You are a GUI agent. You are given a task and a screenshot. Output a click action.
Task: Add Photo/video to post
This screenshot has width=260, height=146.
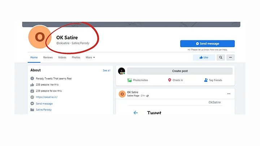click(x=138, y=80)
